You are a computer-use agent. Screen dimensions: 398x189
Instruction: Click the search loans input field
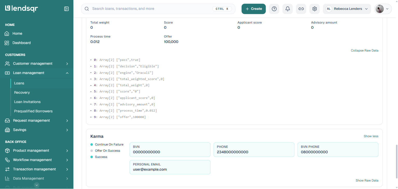click(158, 9)
